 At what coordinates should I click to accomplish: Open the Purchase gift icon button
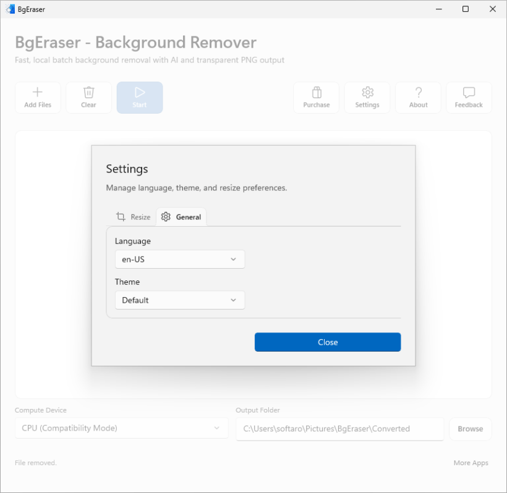click(x=317, y=98)
